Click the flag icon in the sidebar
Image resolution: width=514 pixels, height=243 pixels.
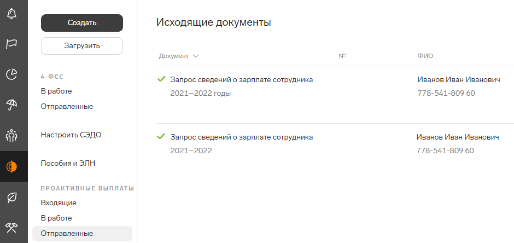(x=11, y=44)
